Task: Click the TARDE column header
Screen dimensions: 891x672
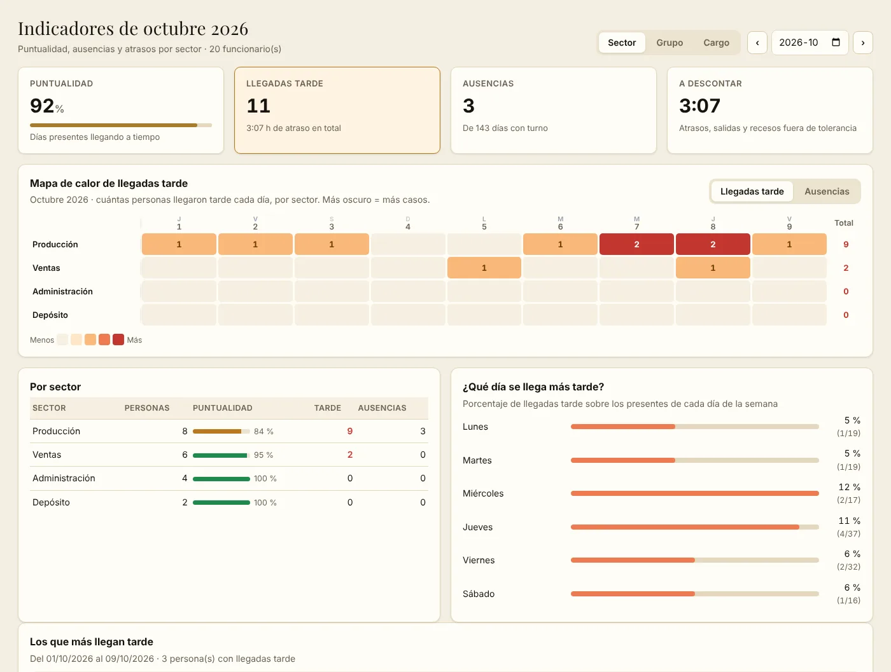Action: point(328,408)
